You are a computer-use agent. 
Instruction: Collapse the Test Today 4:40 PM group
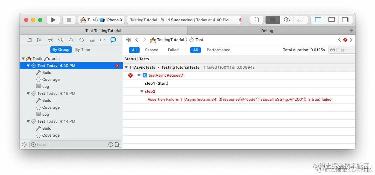point(28,66)
